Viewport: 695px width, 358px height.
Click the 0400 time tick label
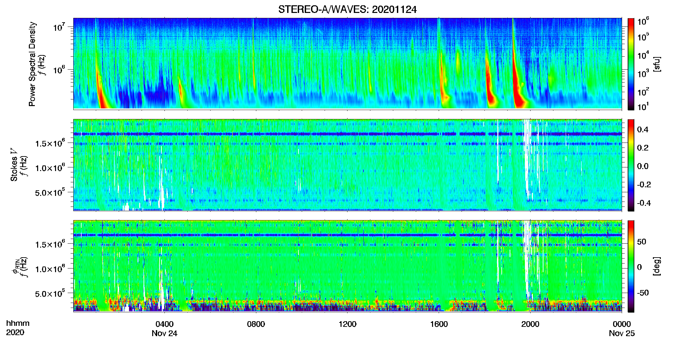[164, 324]
